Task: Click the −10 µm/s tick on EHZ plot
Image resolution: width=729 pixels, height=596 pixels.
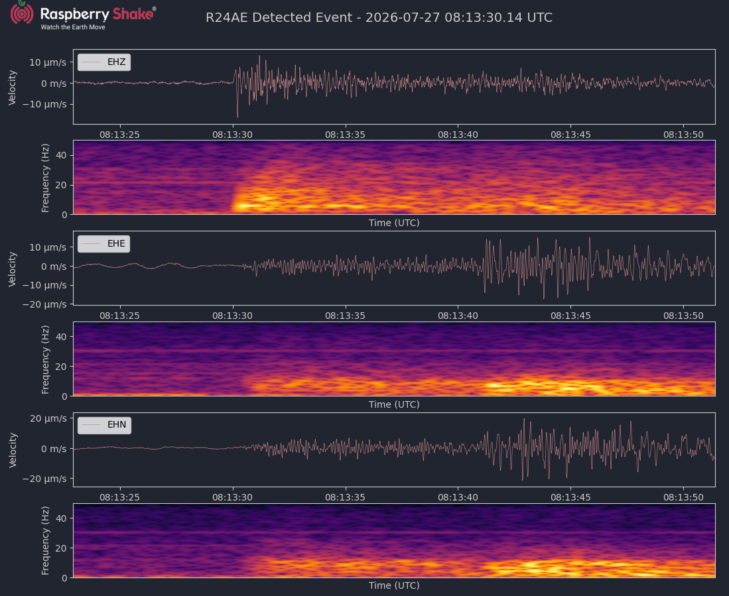Action: point(44,104)
